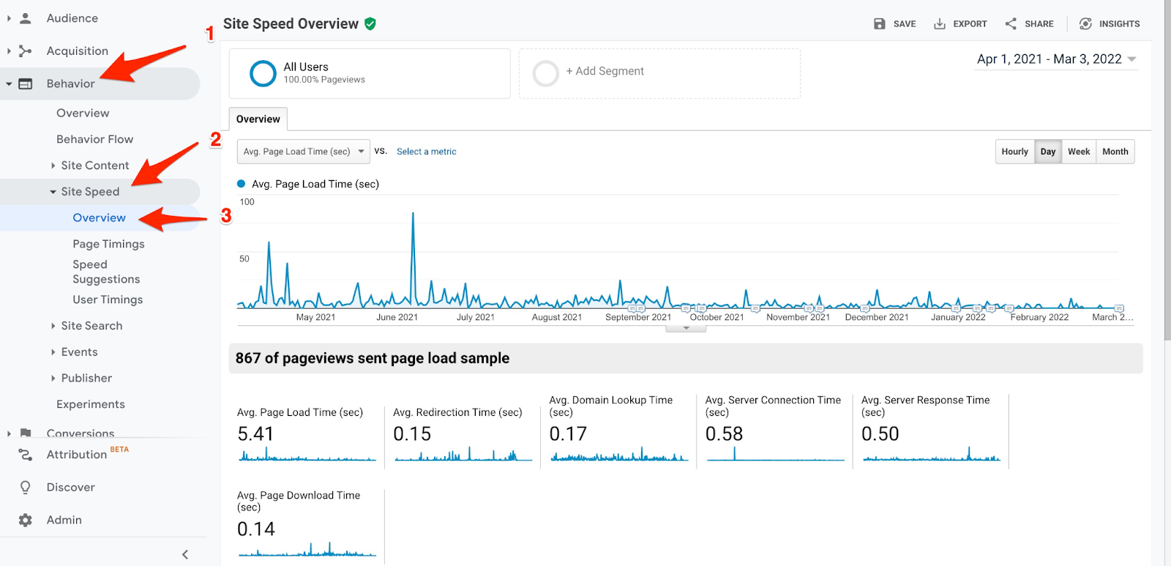Click the Share icon
Screen dimensions: 1171x566
pyautogui.click(x=1011, y=24)
